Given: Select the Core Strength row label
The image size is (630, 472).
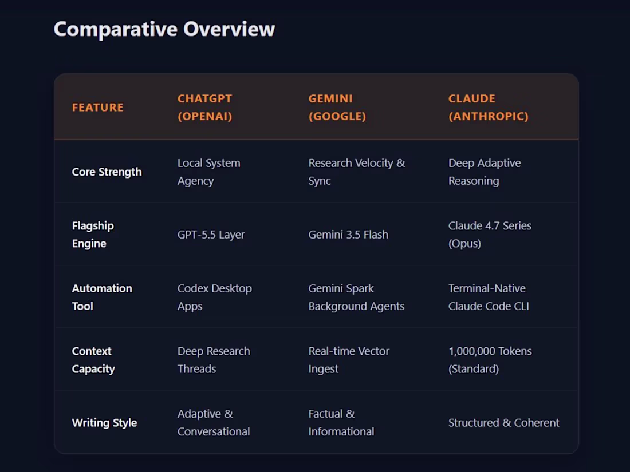Looking at the screenshot, I should (x=107, y=172).
